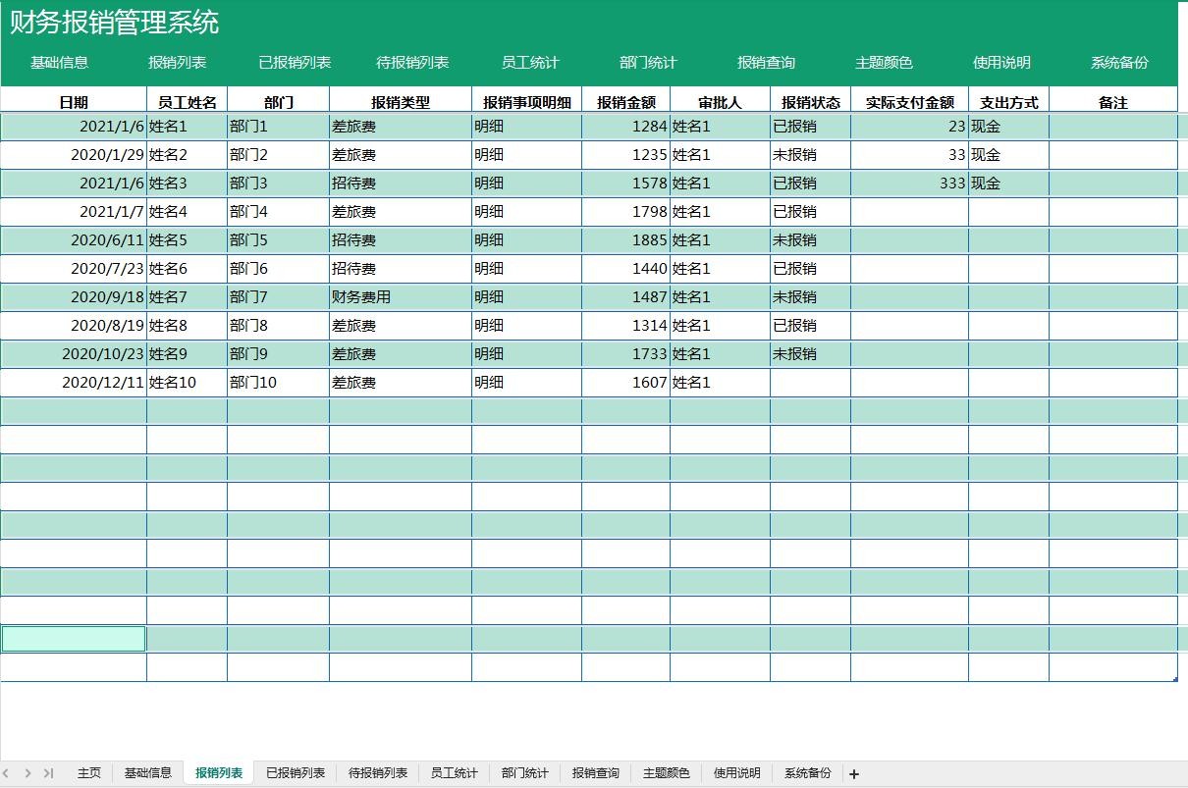
Task: Switch to the 主页 sheet tab
Action: pyautogui.click(x=88, y=773)
